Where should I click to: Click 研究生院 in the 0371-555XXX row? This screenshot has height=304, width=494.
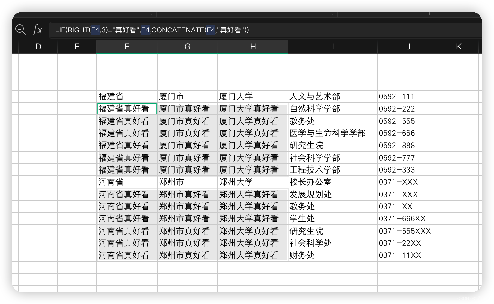333,231
